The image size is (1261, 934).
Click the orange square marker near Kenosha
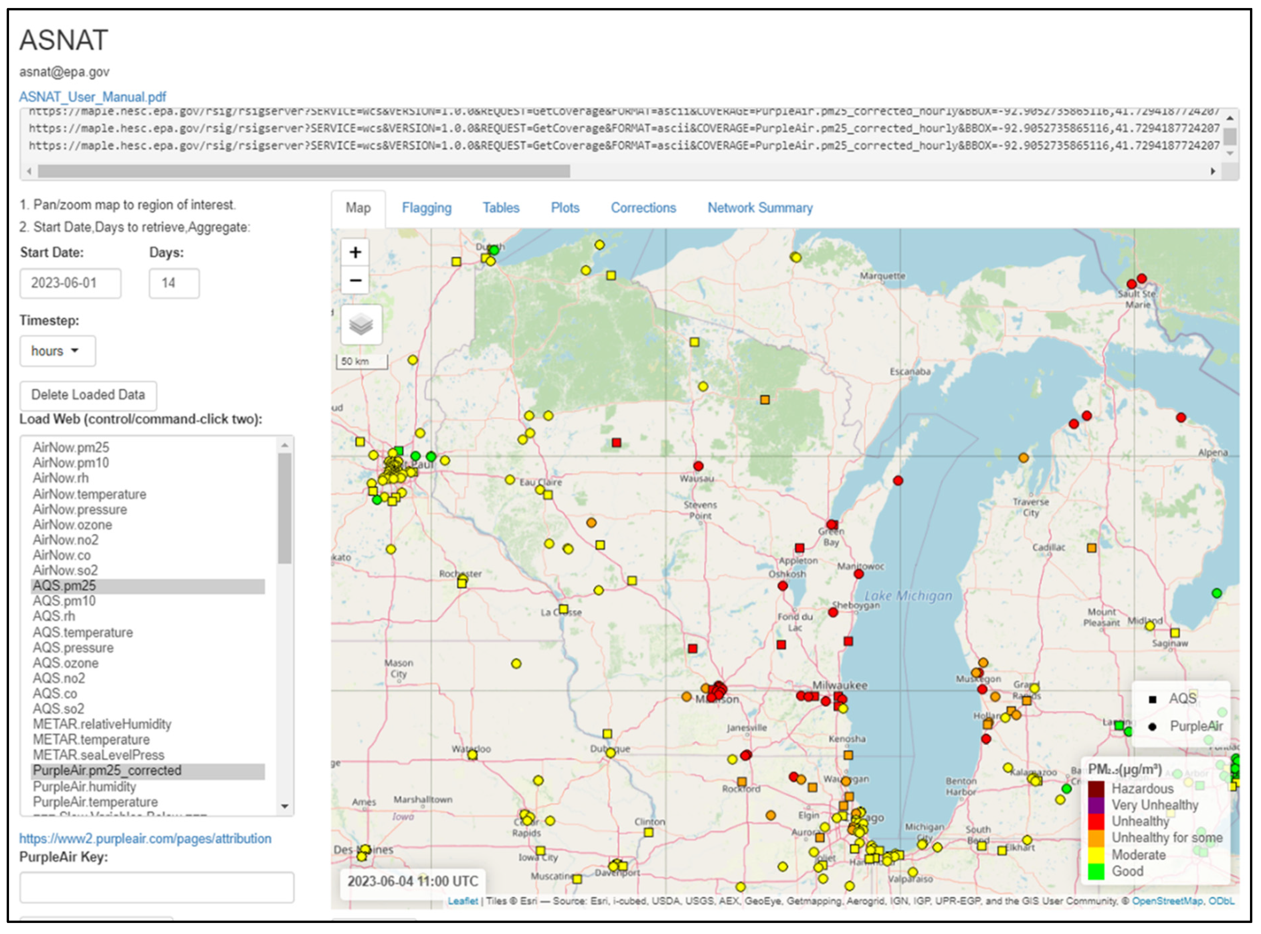848,755
